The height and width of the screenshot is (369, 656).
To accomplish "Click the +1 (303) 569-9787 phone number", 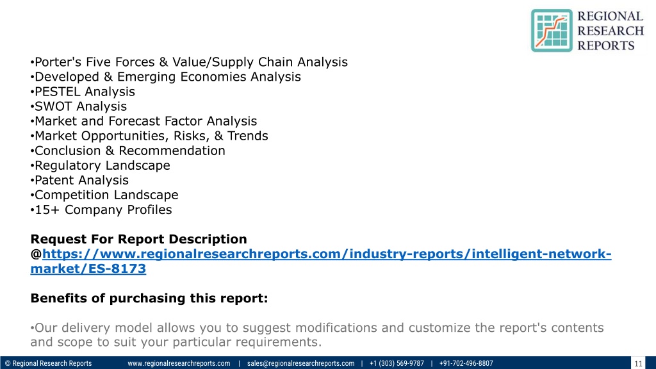I will (x=397, y=363).
